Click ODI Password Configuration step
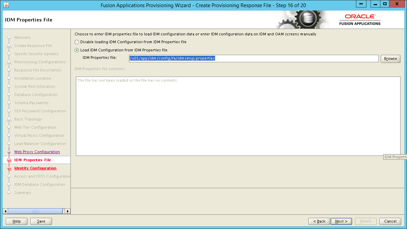The image size is (407, 229). [40, 111]
